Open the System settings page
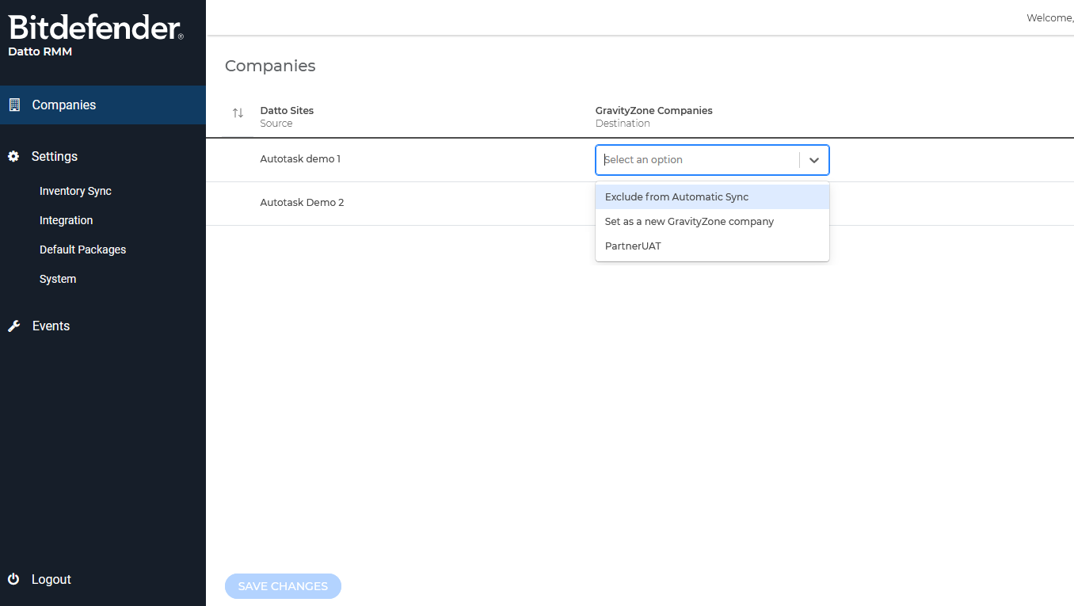 [57, 279]
